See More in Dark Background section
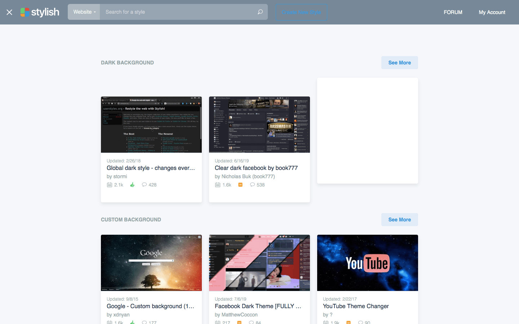Screen dimensions: 519x324 tap(400, 63)
